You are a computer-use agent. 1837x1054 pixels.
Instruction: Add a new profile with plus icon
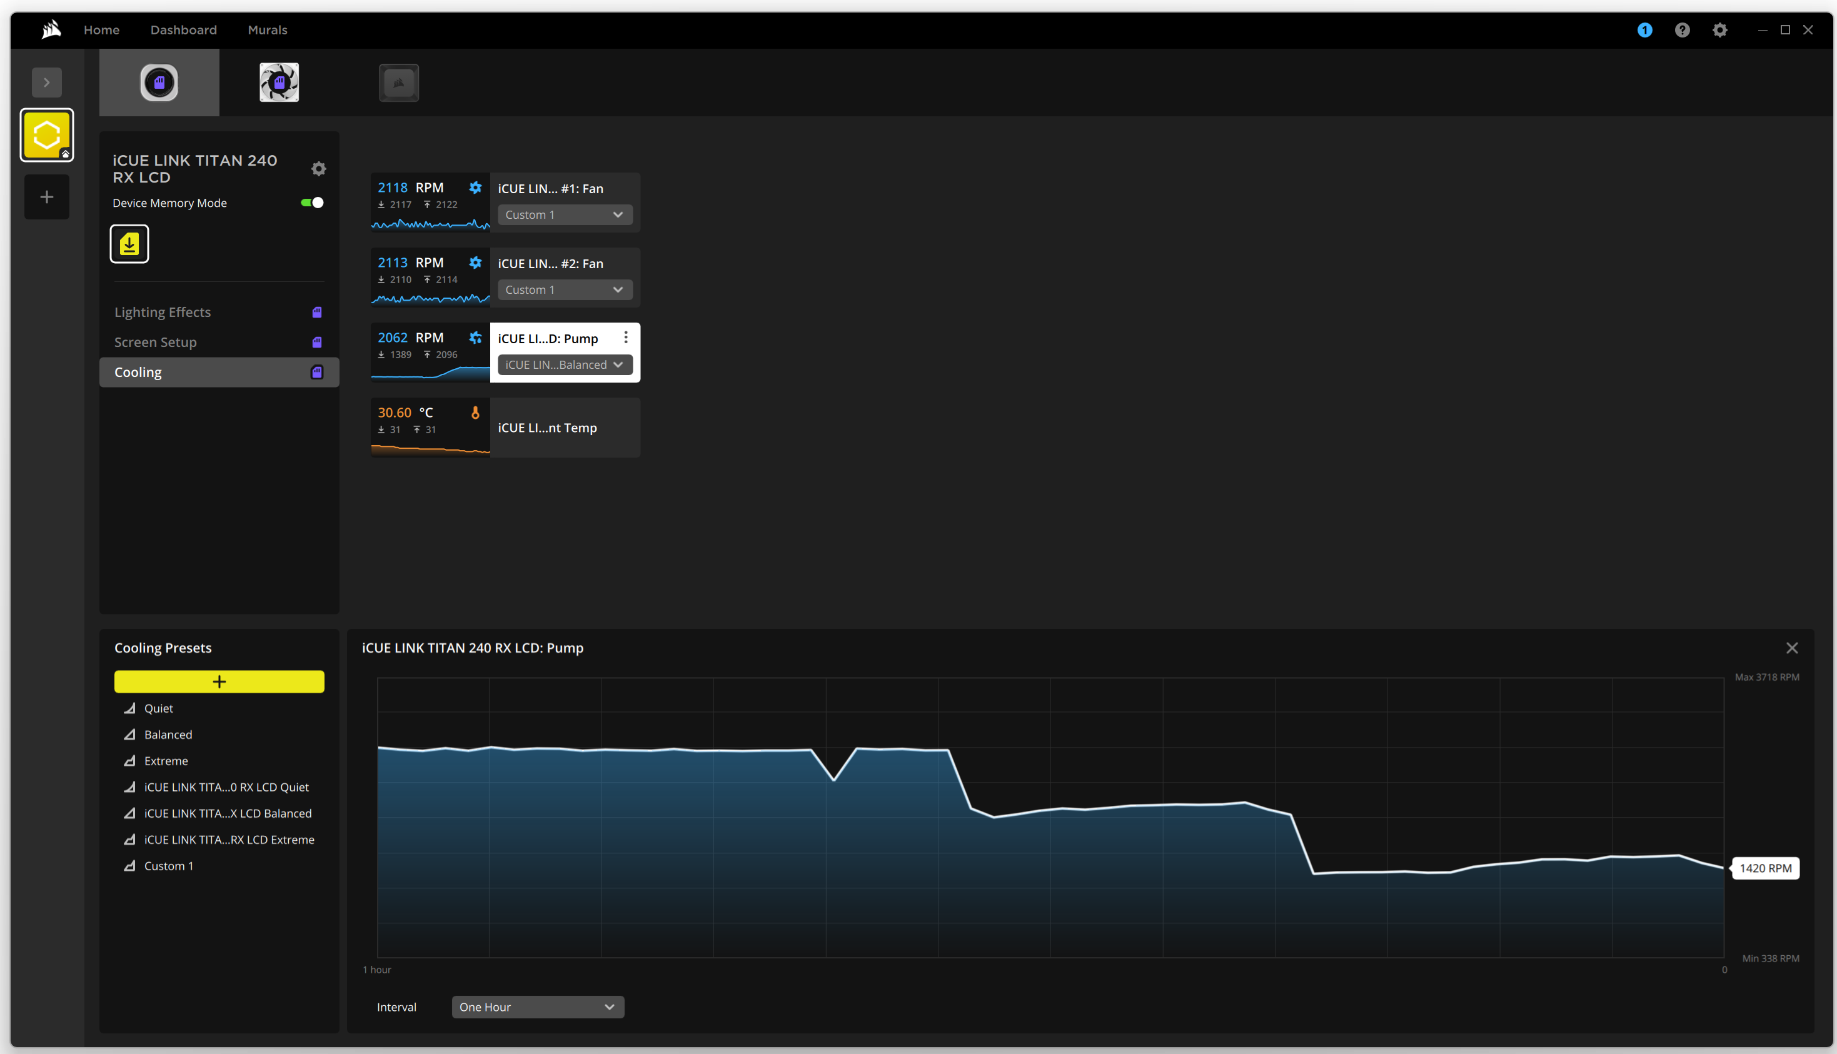tap(46, 197)
